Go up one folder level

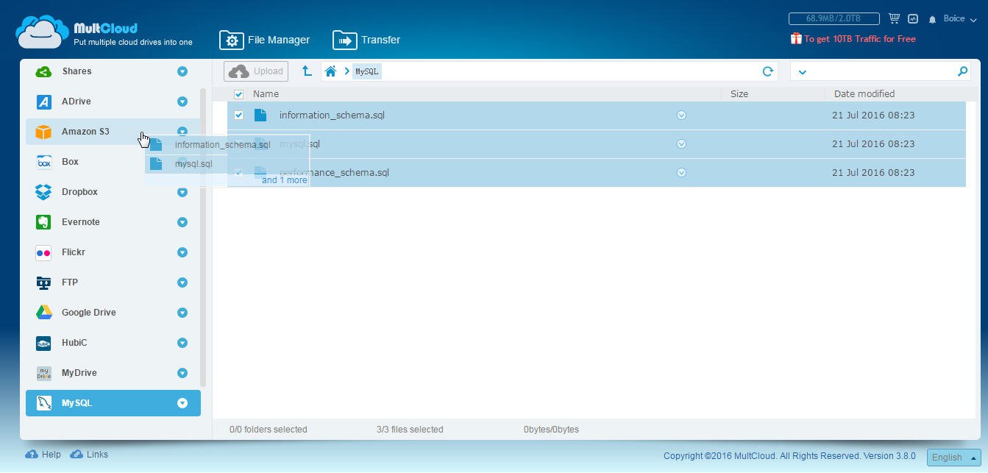point(307,71)
